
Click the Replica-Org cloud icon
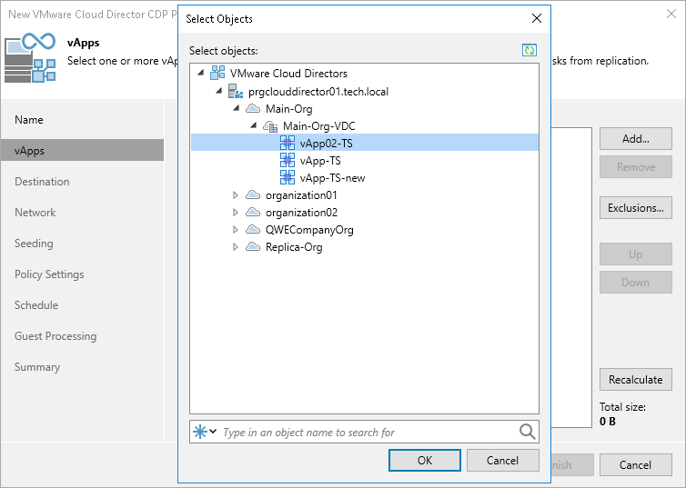pos(253,247)
